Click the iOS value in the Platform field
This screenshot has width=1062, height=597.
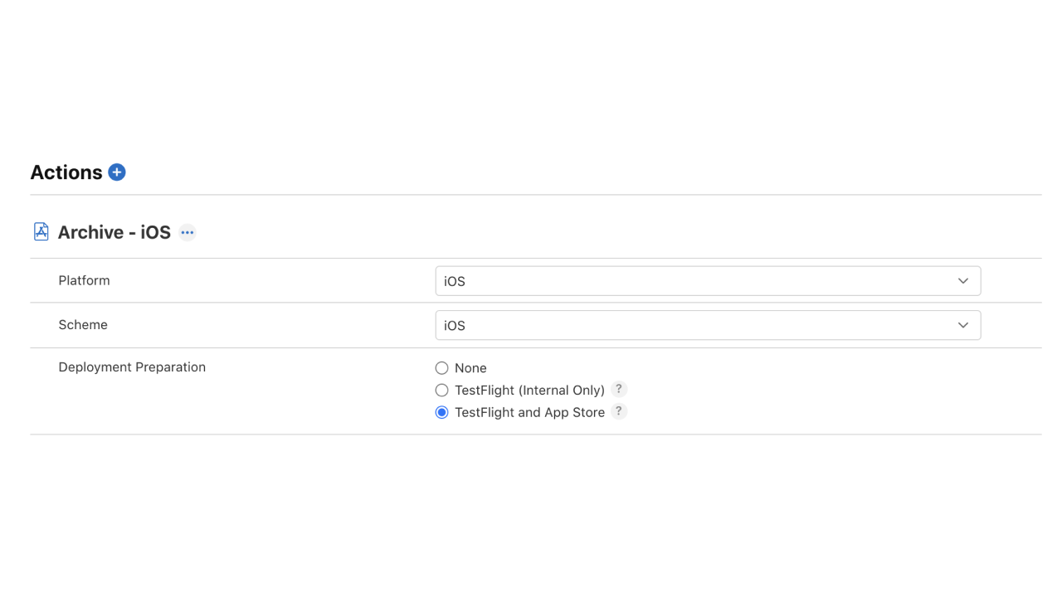[x=454, y=281]
